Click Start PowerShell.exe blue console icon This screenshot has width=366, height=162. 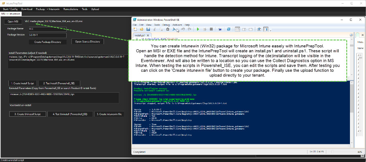[229, 29]
